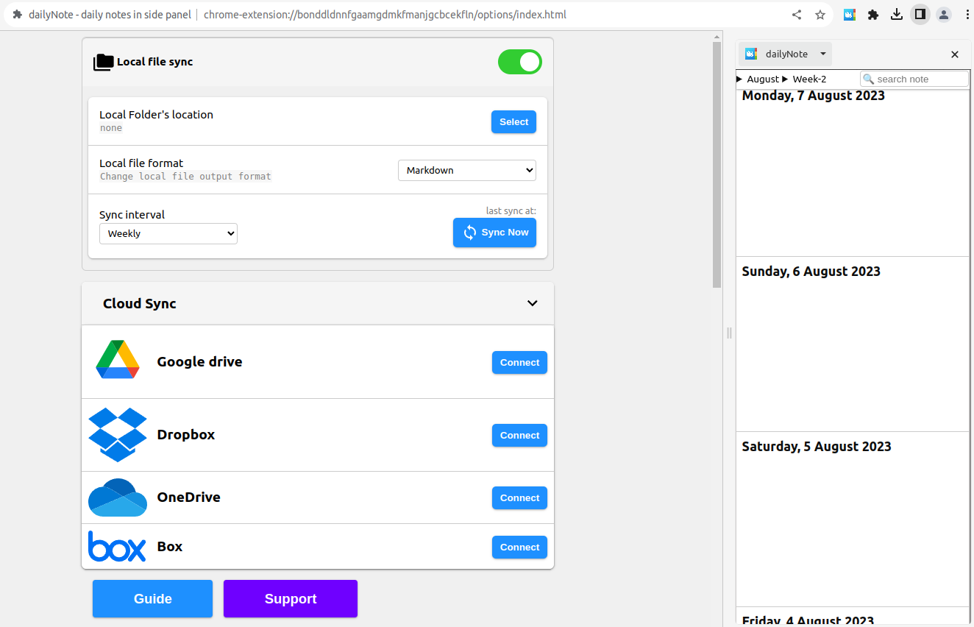
Task: Click the dailyNote extension icon in toolbar
Action: coord(850,15)
